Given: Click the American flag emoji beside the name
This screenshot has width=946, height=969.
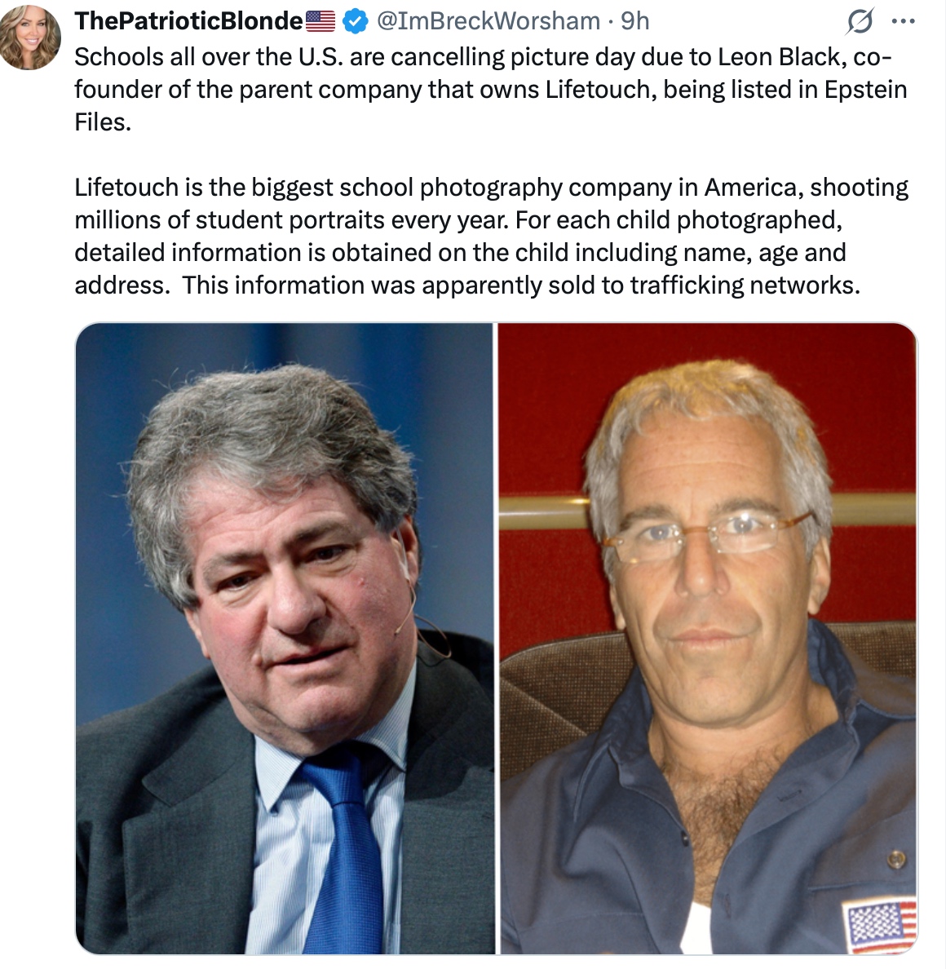Looking at the screenshot, I should point(320,21).
